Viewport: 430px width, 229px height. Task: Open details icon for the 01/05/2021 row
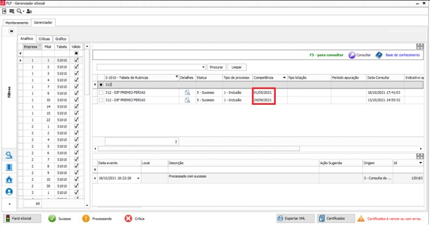187,92
